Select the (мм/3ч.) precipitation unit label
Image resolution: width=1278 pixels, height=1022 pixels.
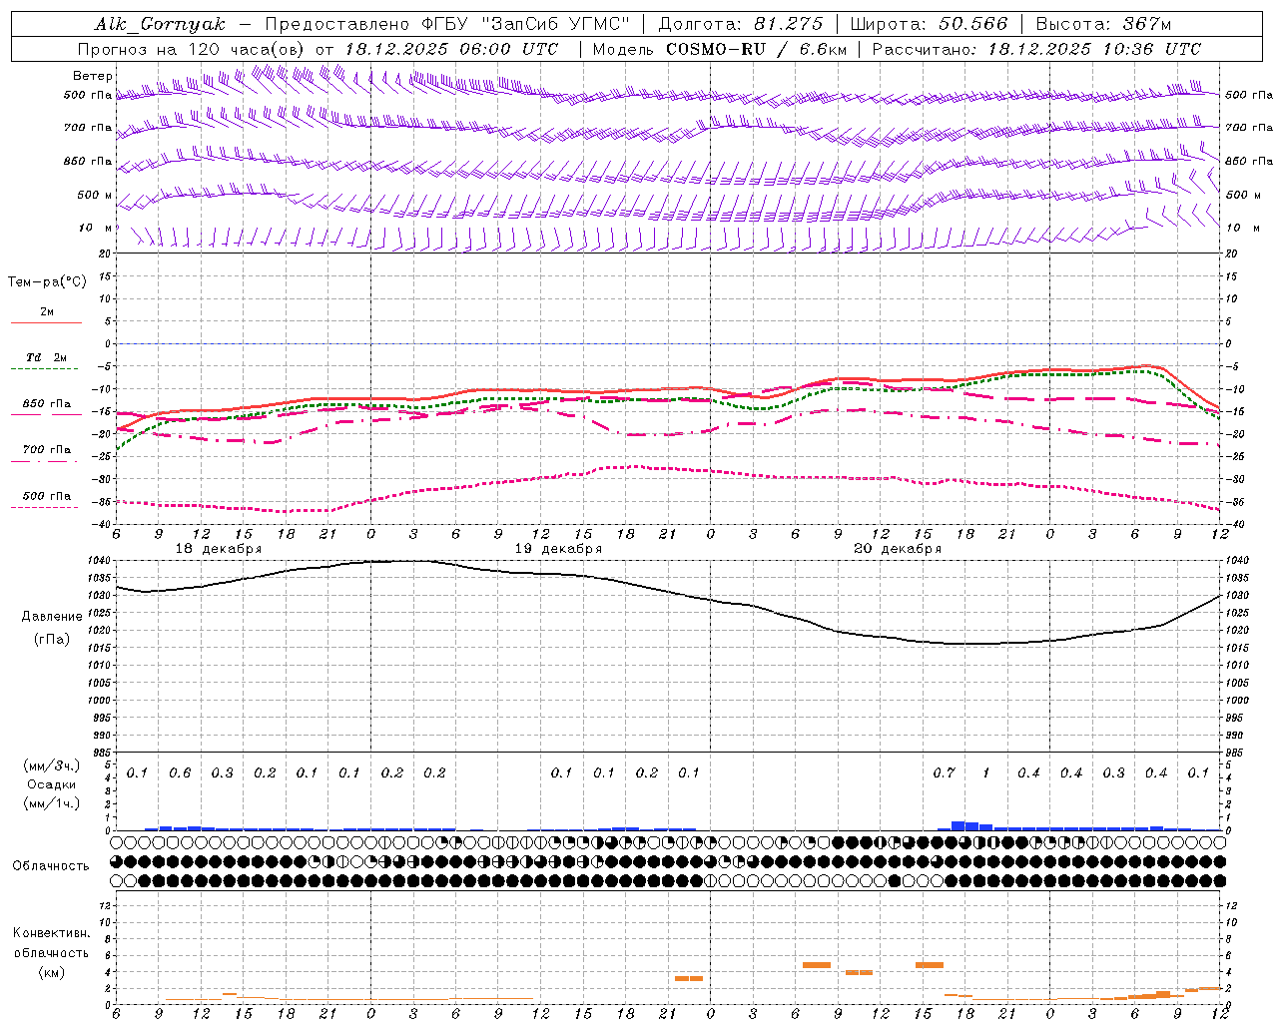coord(52,766)
